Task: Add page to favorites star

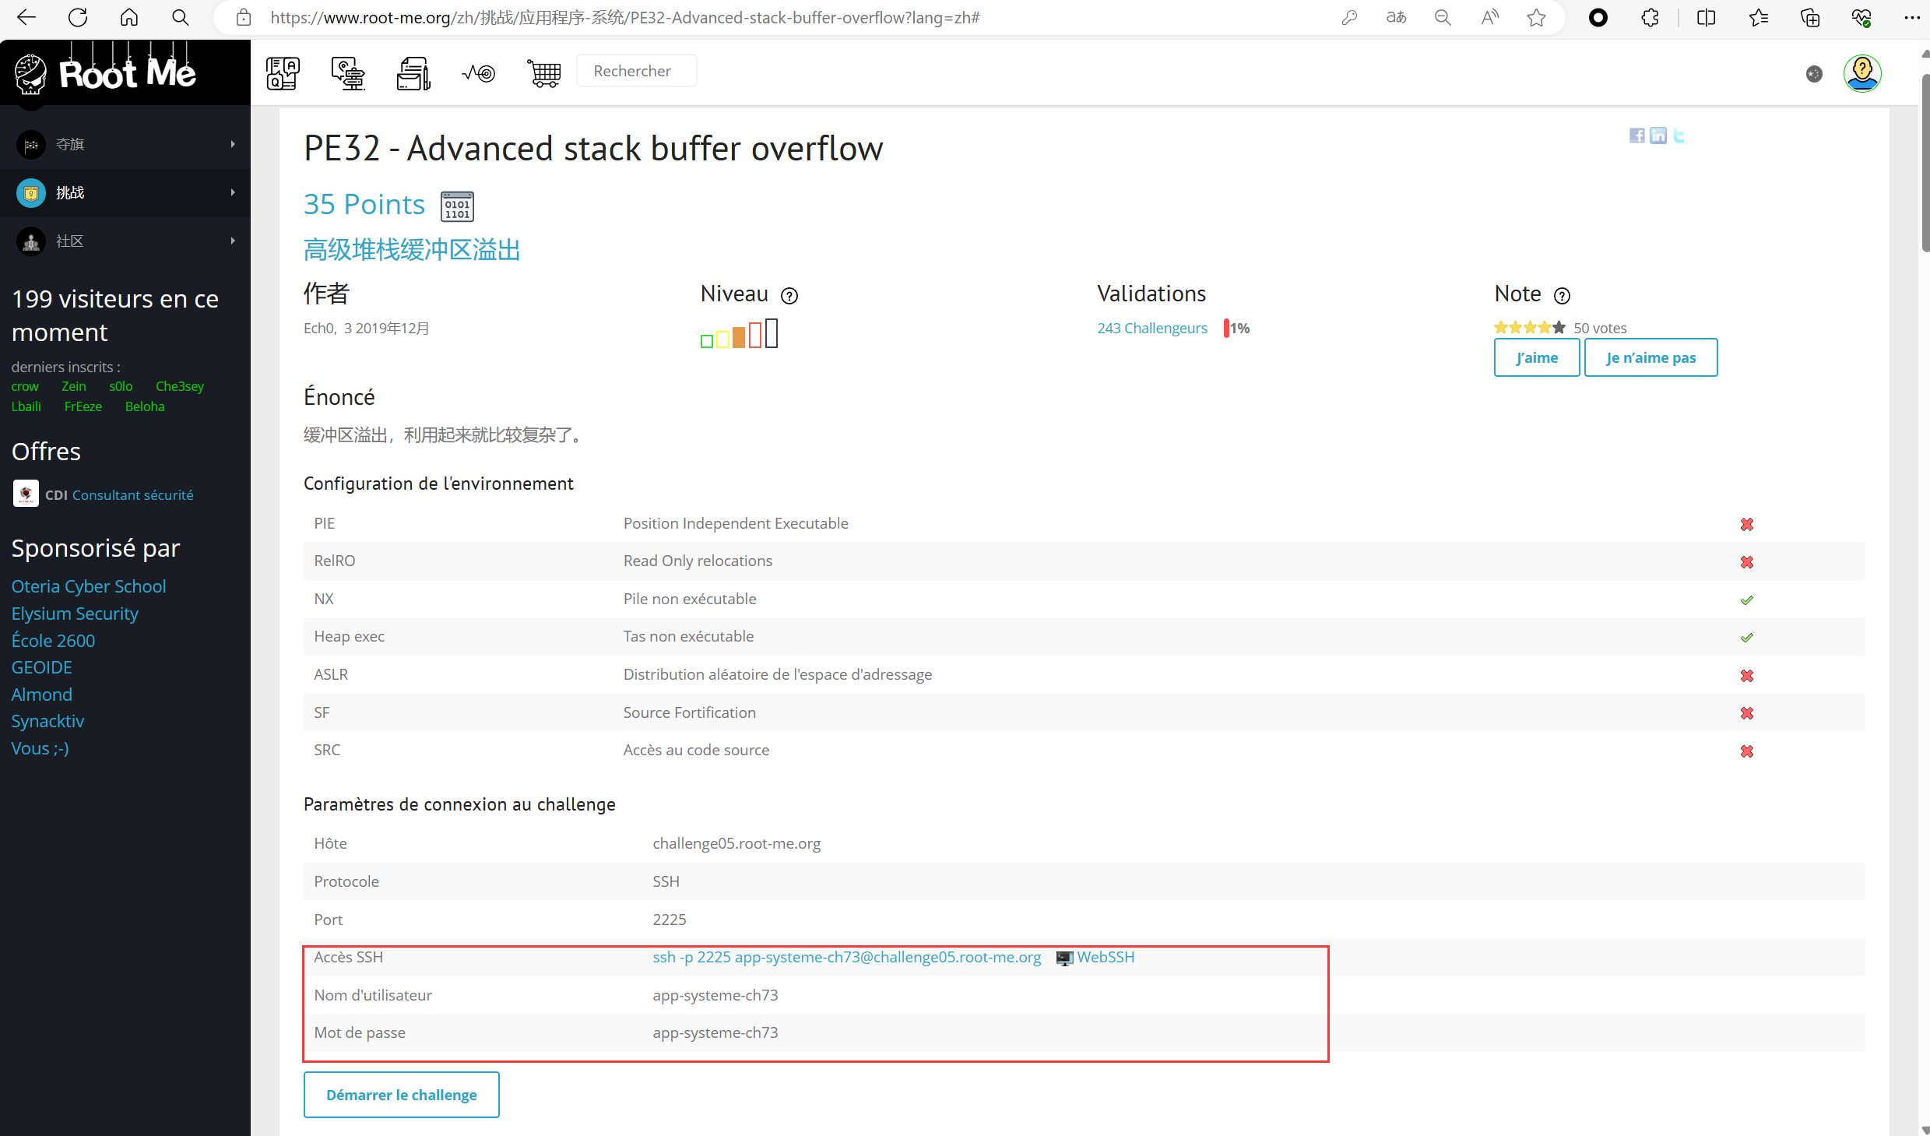Action: point(1536,17)
